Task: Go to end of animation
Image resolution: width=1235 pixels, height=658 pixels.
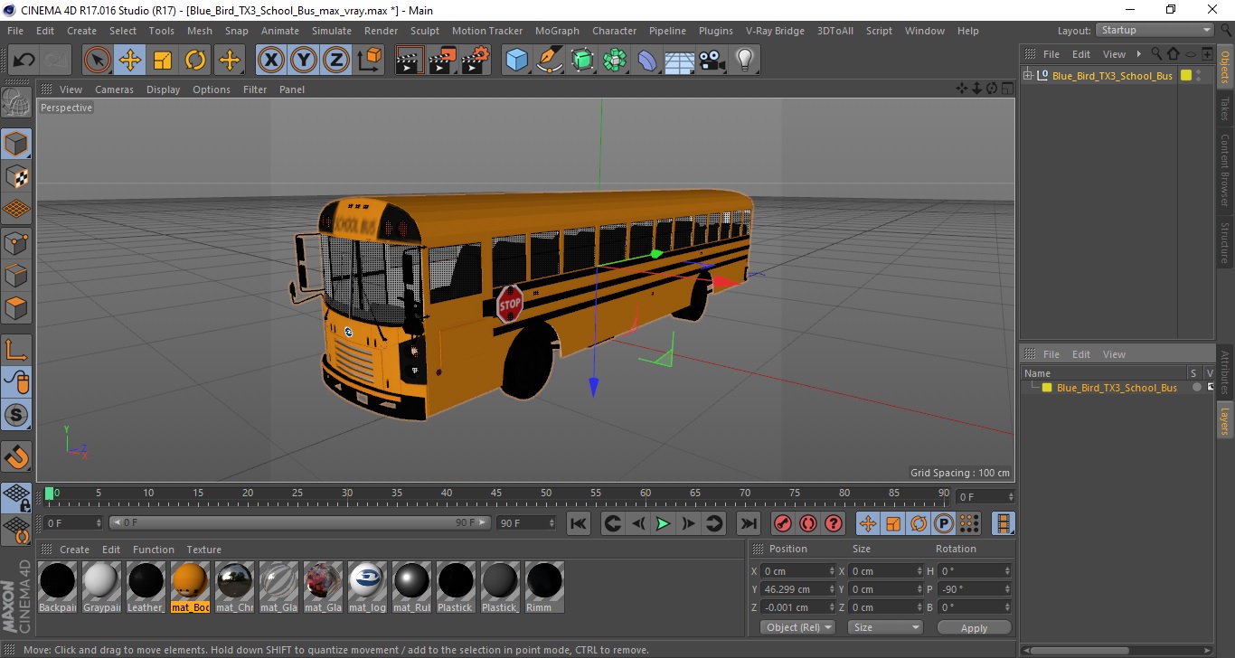Action: pos(748,523)
